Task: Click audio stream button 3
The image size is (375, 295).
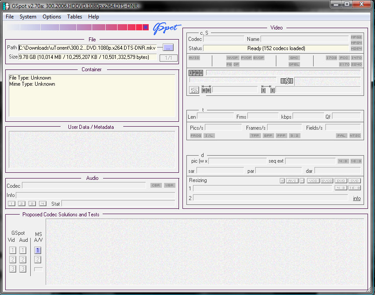Action: pos(32,204)
